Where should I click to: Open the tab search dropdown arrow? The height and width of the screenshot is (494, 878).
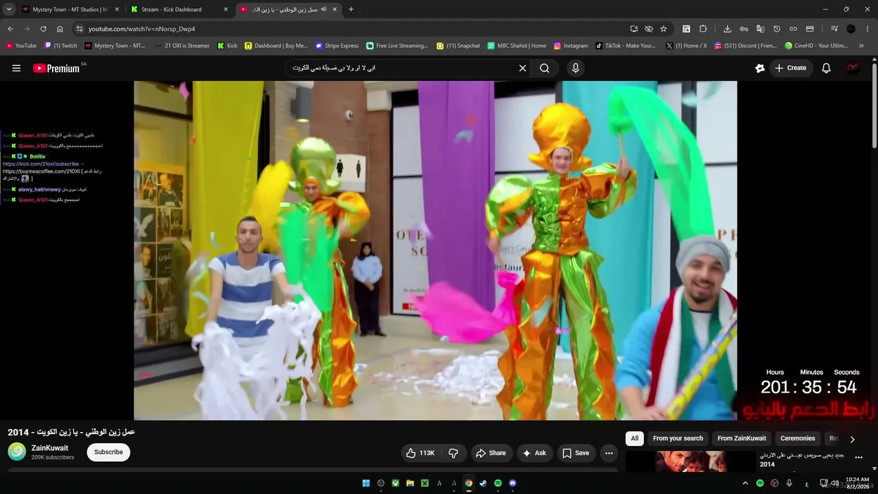(x=9, y=10)
